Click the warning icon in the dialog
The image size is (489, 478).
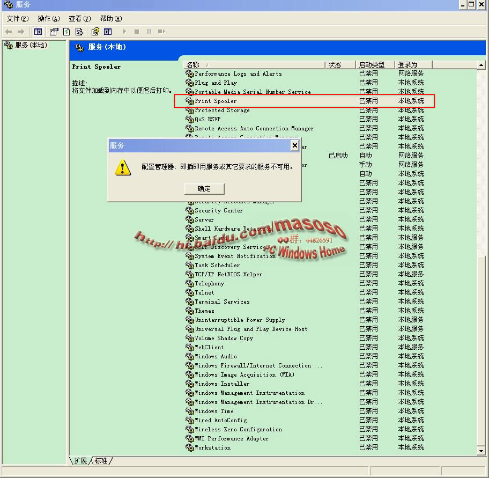[123, 167]
